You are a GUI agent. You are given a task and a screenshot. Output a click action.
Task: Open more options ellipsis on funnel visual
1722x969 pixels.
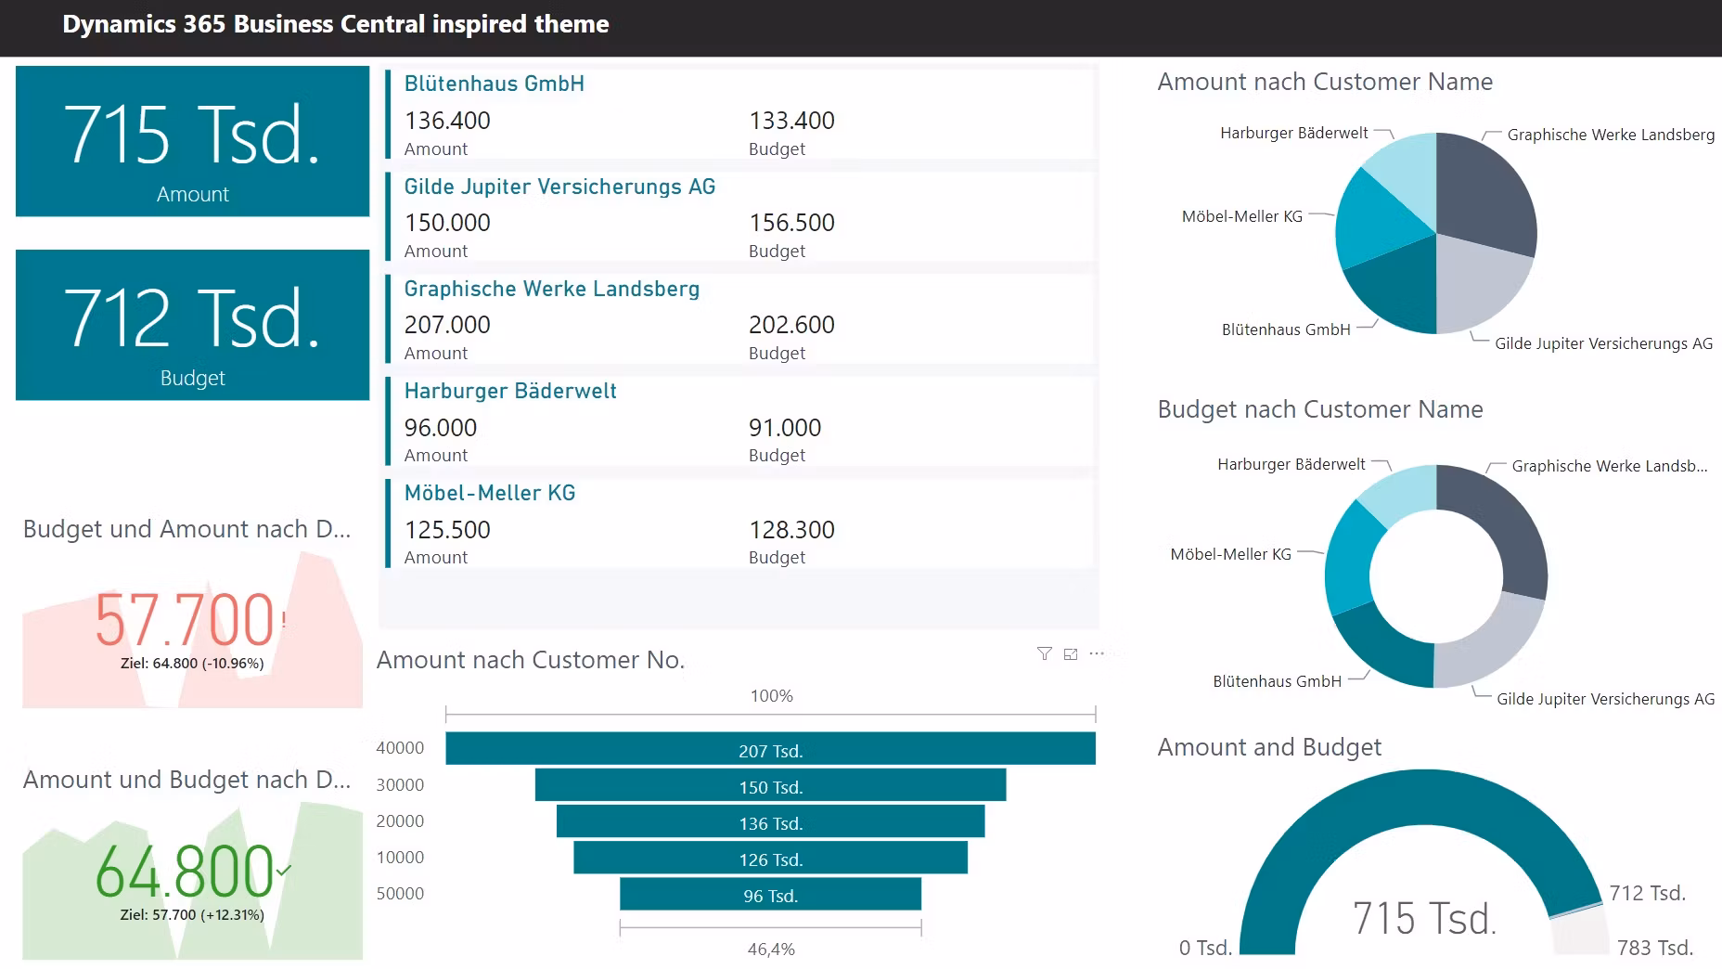1097,653
